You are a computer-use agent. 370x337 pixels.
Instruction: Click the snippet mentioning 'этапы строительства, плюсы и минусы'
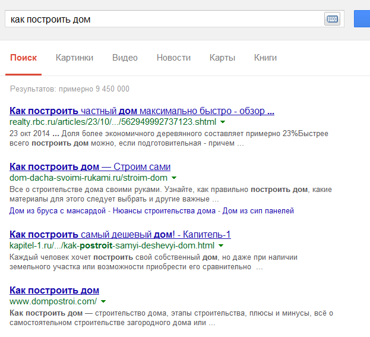(x=171, y=318)
